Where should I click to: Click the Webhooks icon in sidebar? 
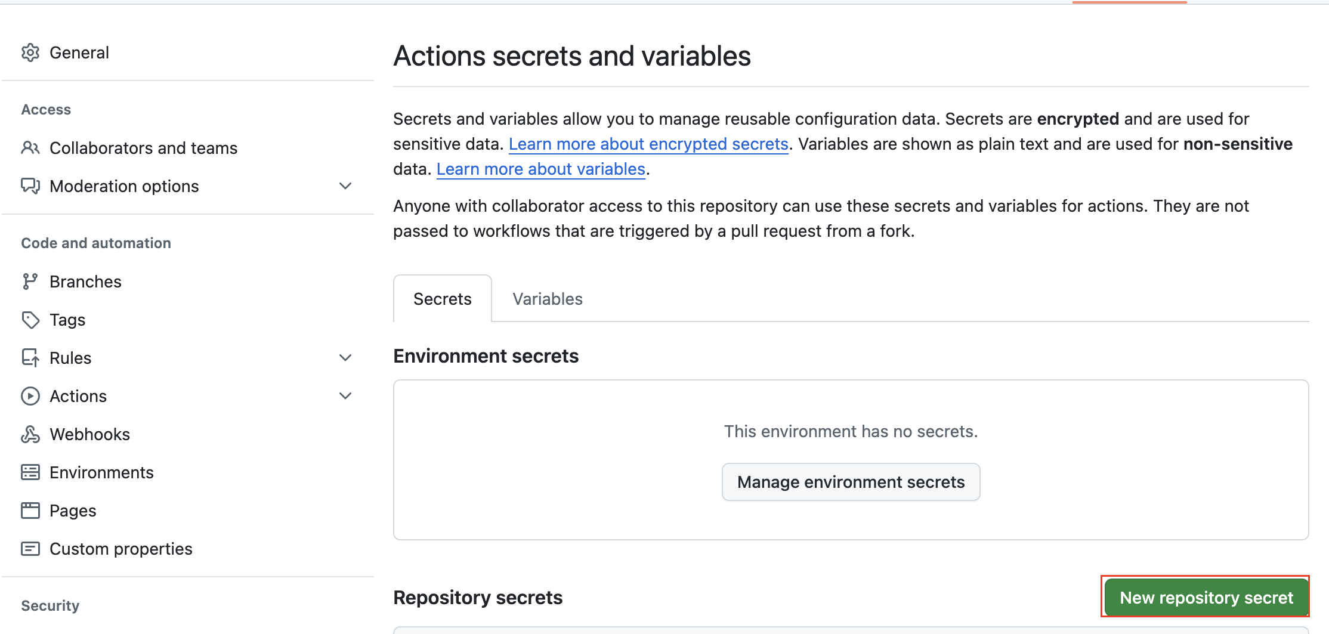pos(30,434)
